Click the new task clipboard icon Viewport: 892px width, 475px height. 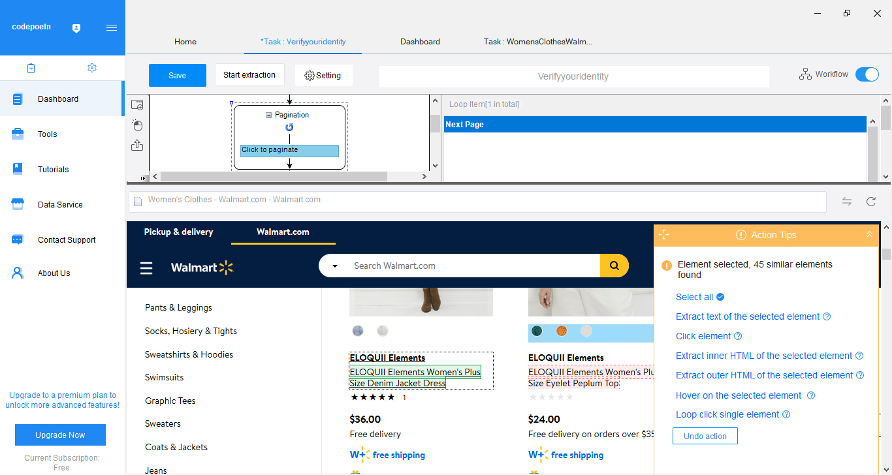[x=31, y=68]
